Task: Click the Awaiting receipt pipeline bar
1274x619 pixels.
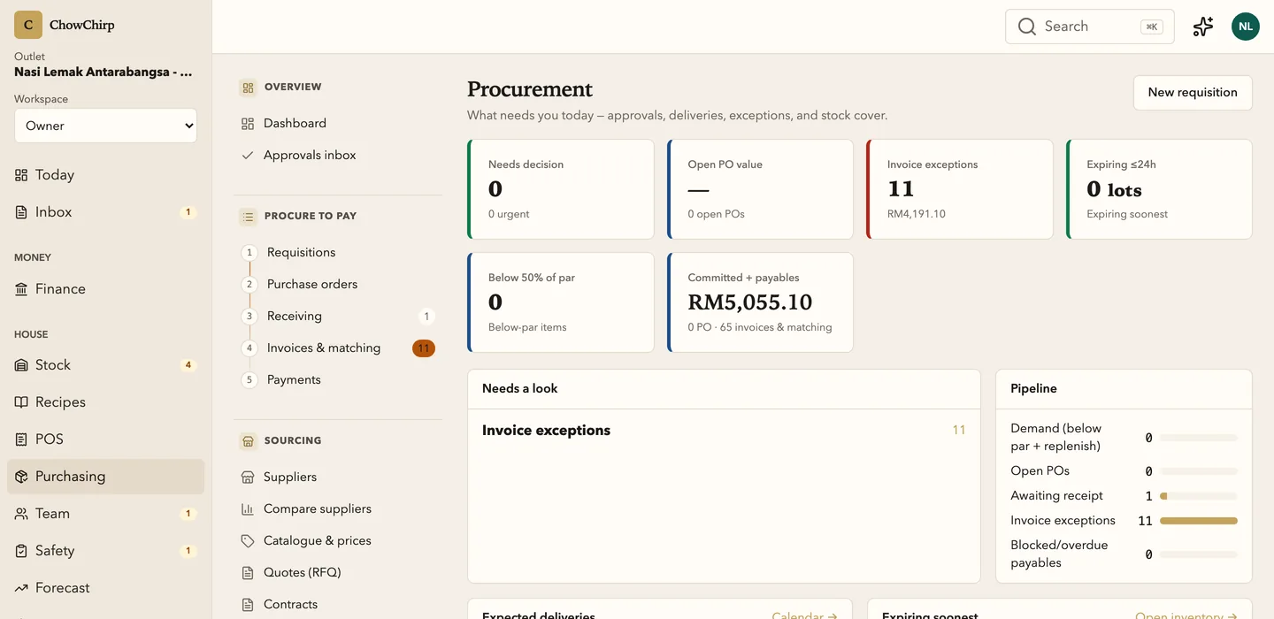Action: tap(1198, 496)
